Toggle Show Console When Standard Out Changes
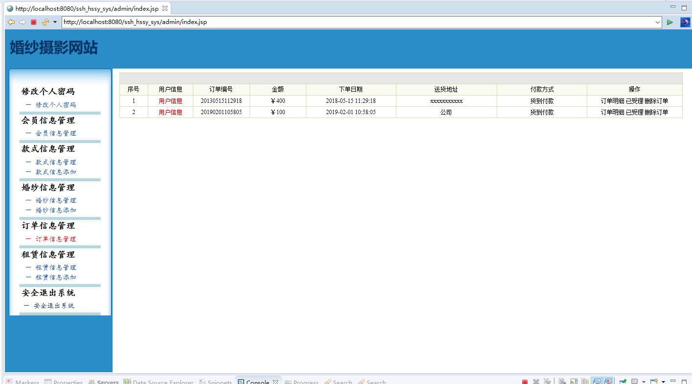This screenshot has height=384, width=692. pyautogui.click(x=598, y=381)
